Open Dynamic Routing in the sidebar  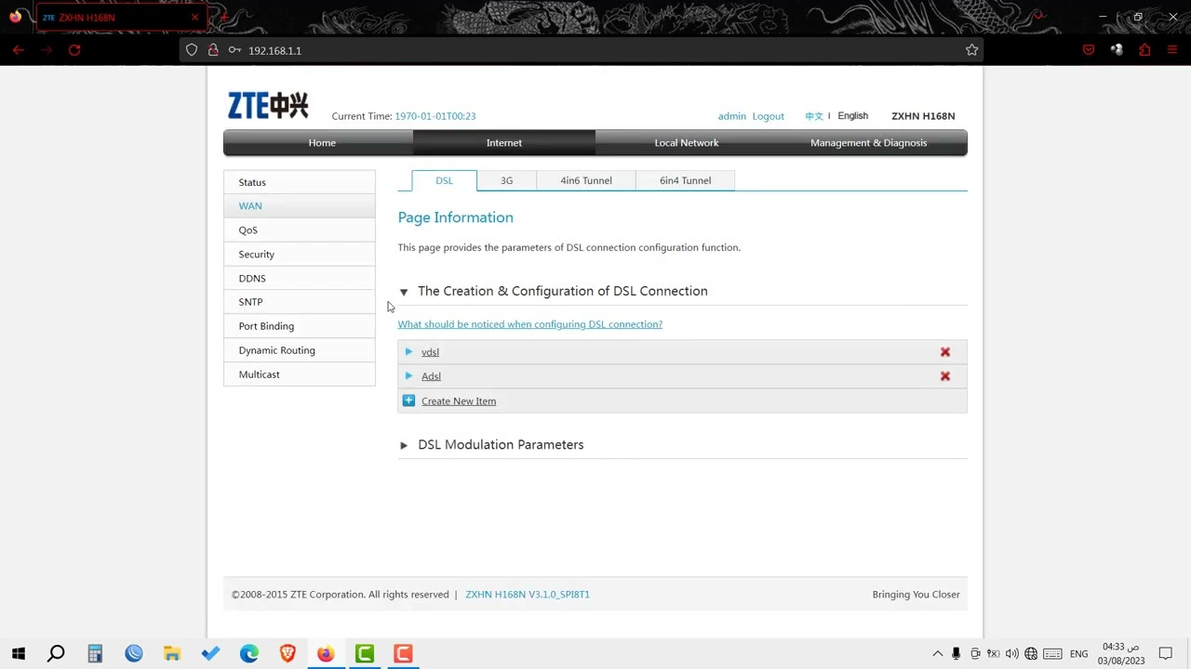point(300,350)
